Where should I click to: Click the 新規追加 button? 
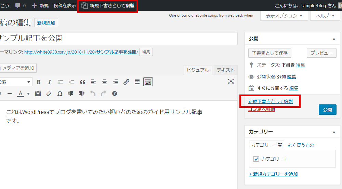coord(46,23)
